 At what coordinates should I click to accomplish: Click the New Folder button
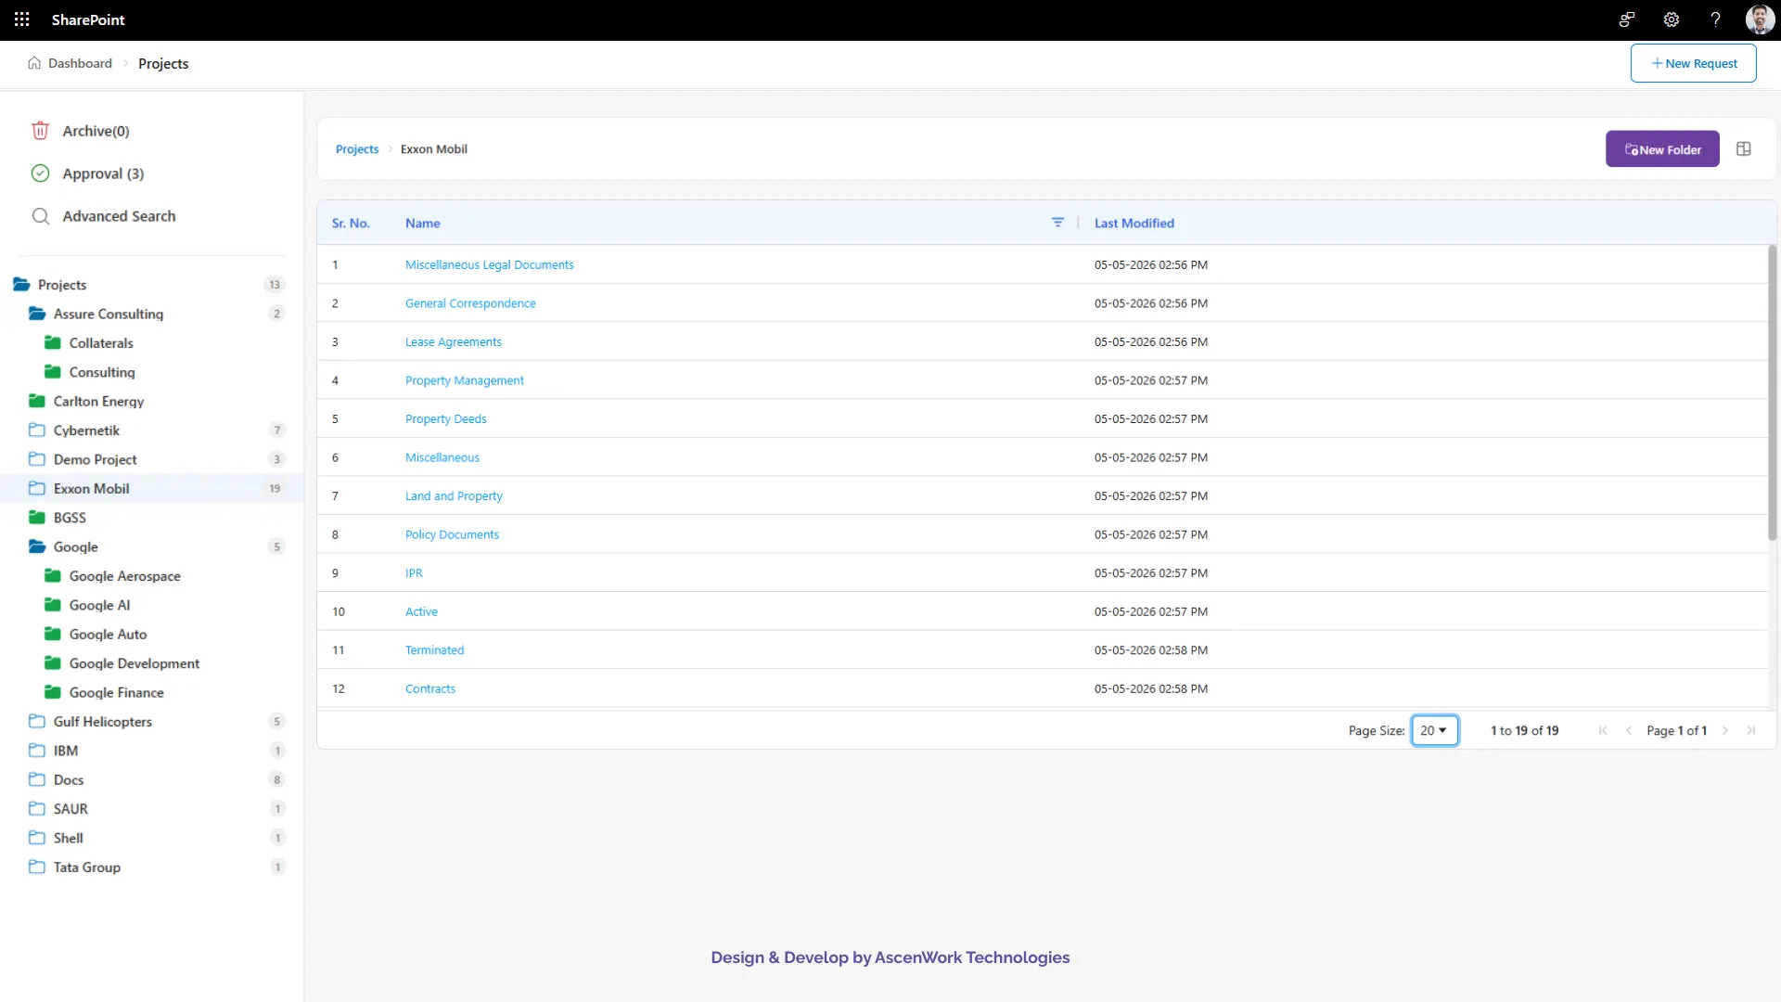[x=1662, y=148]
